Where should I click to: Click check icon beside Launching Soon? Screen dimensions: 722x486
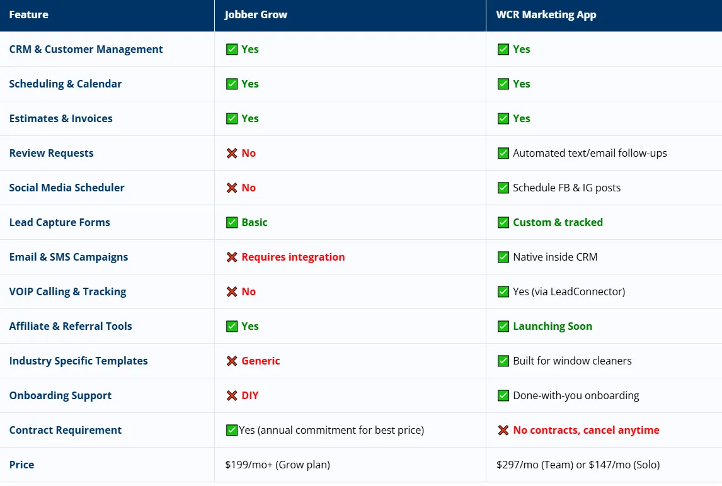503,326
